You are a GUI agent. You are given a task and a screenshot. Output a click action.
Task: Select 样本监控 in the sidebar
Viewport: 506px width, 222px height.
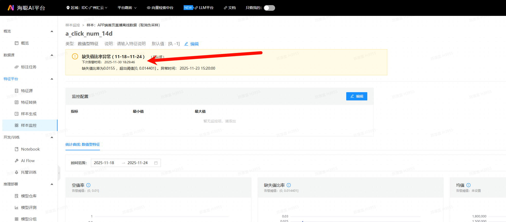[29, 125]
